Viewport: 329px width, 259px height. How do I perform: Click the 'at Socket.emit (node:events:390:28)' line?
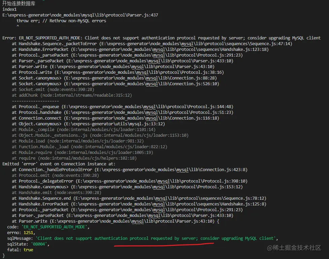tap(53, 89)
